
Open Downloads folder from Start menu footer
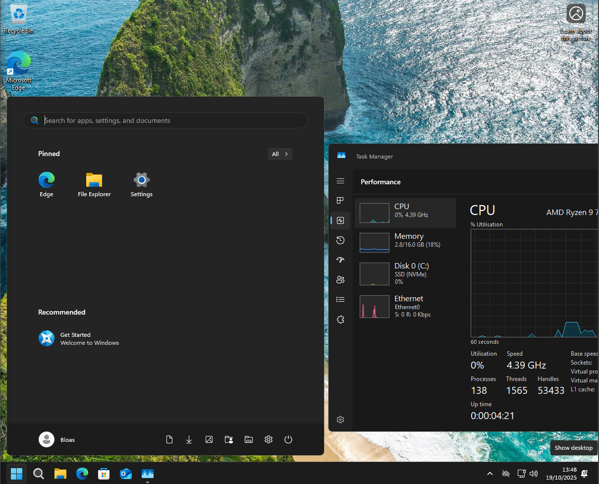tap(189, 439)
